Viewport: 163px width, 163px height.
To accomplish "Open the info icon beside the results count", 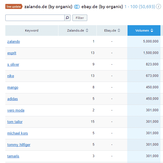I will click(x=159, y=6).
